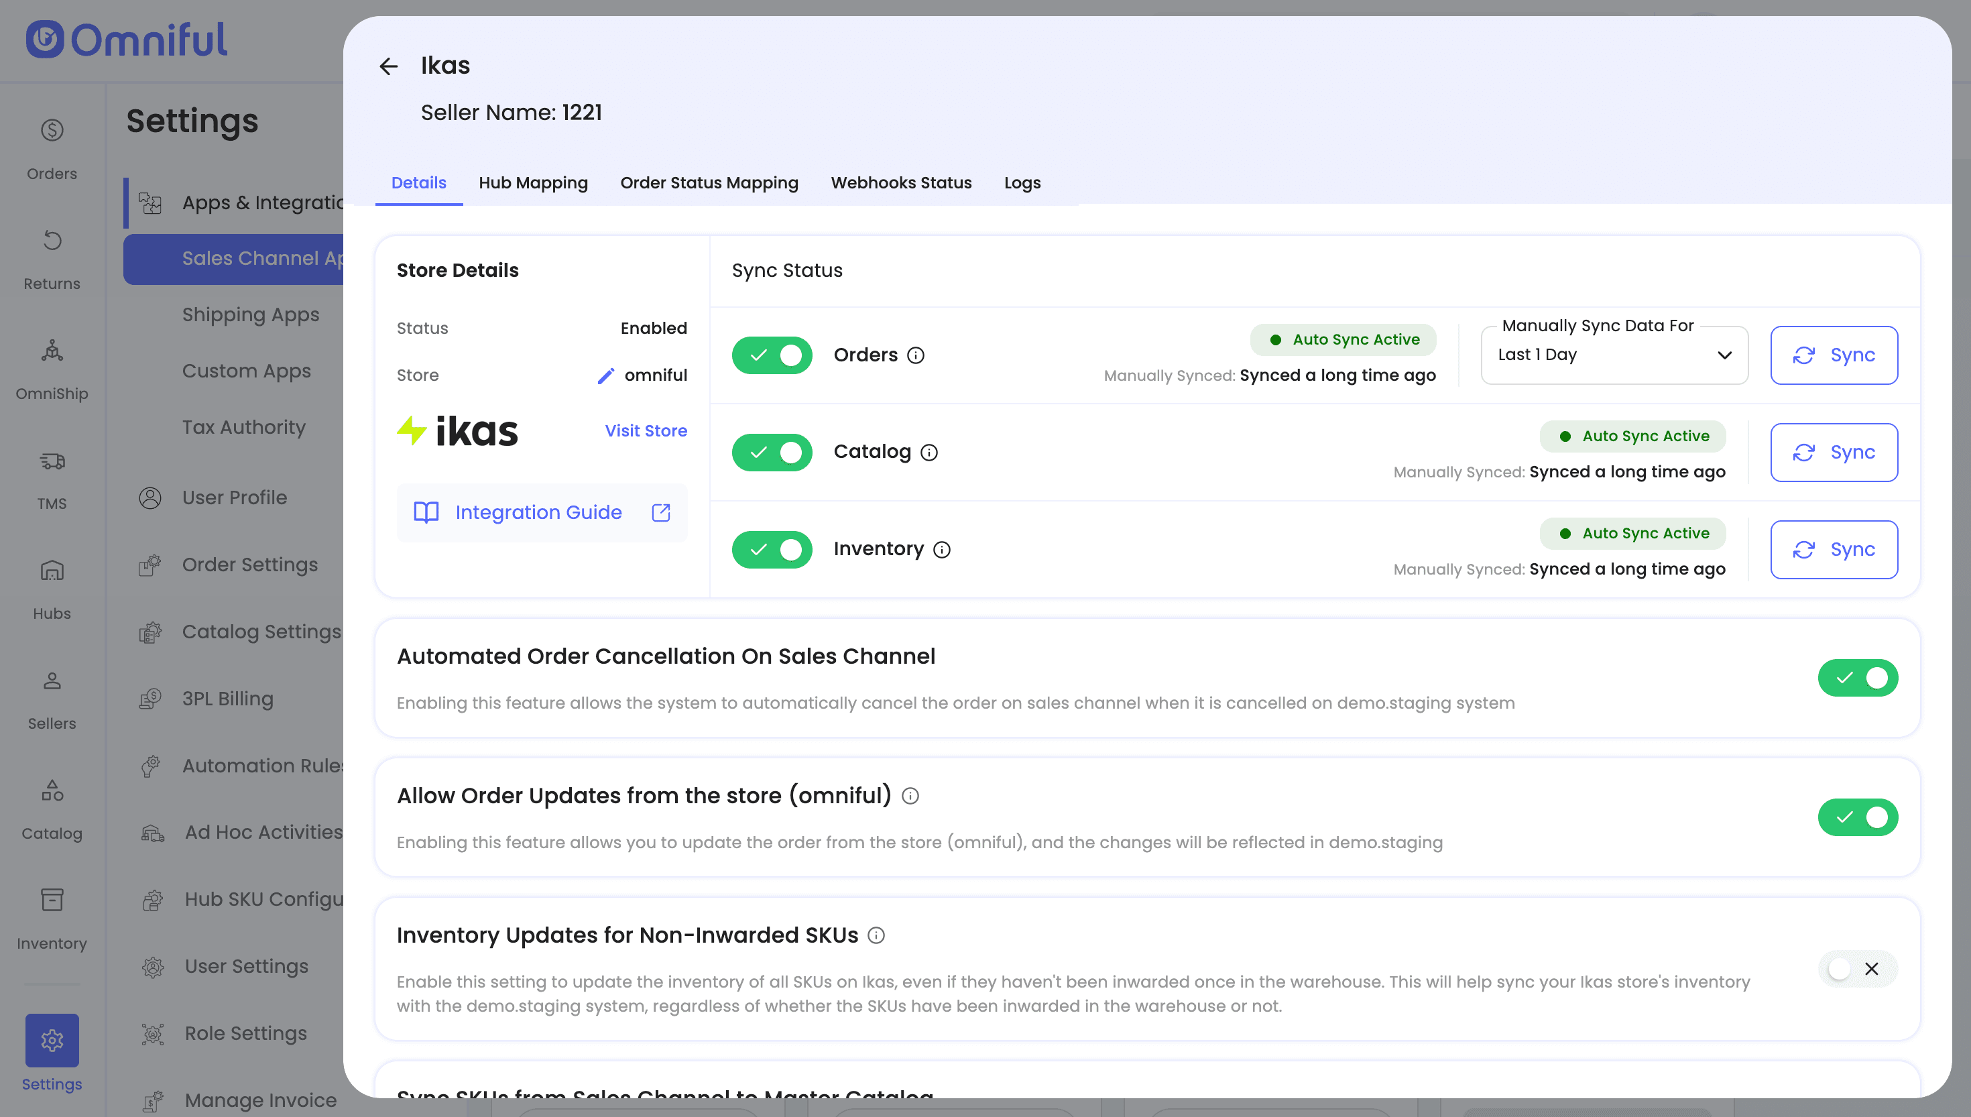Switch to the Hub Mapping tab

[533, 182]
